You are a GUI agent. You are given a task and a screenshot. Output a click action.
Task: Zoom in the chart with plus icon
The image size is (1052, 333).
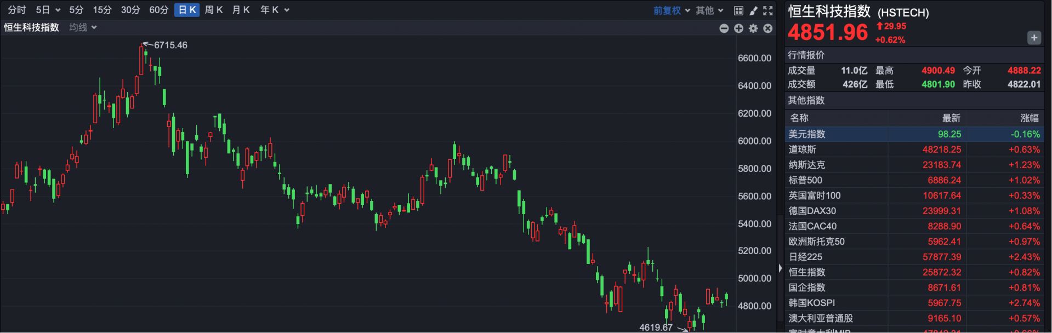pyautogui.click(x=738, y=28)
